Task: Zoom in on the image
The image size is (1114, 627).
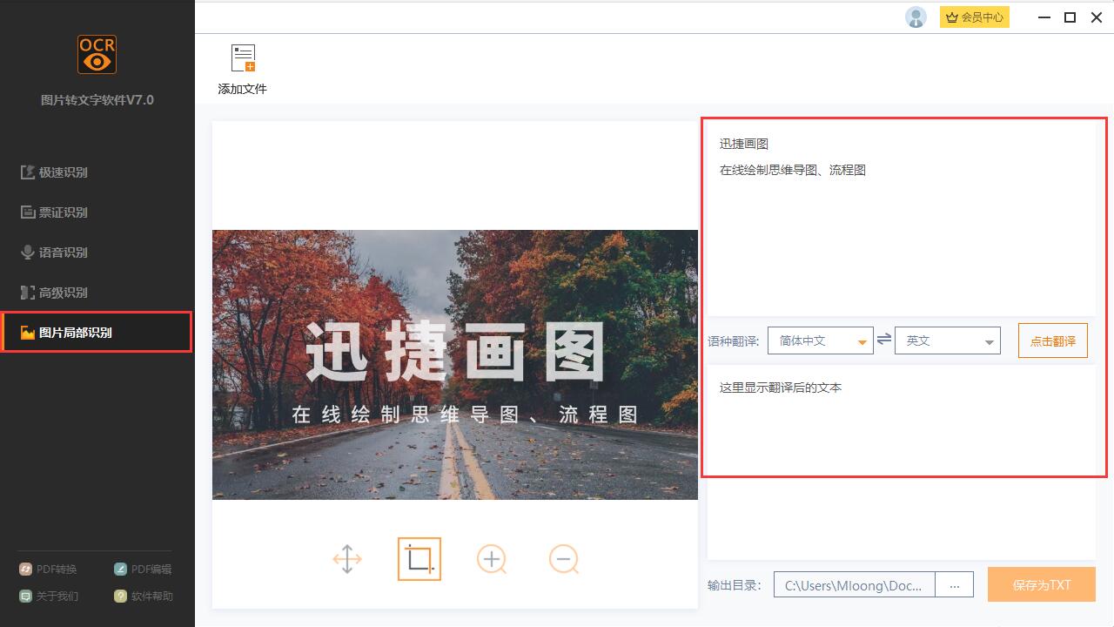Action: coord(492,559)
